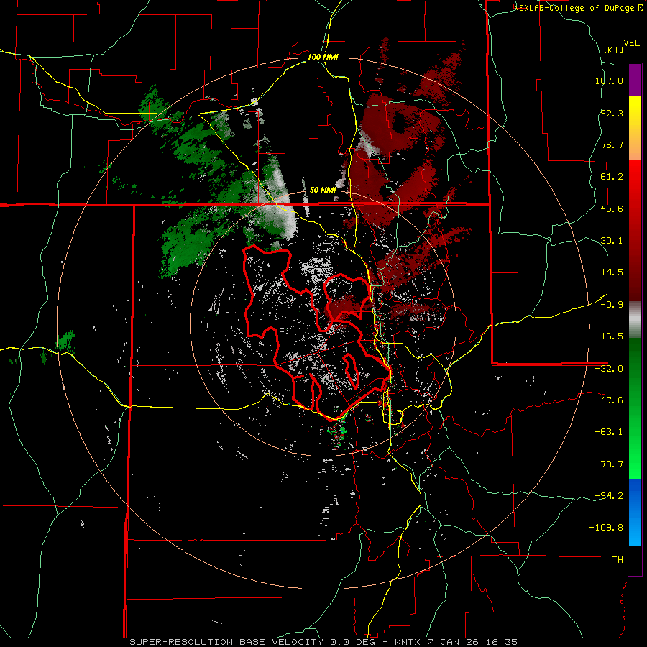Select the 107.8 value on velocity scale
The image size is (647, 647).
click(x=609, y=81)
